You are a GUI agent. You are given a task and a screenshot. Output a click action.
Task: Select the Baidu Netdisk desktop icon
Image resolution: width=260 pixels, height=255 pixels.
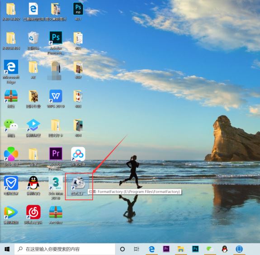point(78,157)
